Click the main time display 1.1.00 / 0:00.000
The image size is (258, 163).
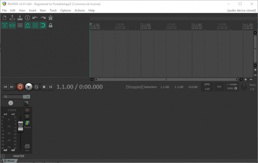click(80, 87)
